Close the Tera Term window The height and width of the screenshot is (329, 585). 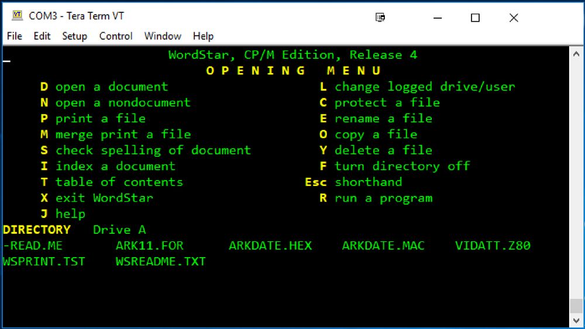tap(514, 18)
